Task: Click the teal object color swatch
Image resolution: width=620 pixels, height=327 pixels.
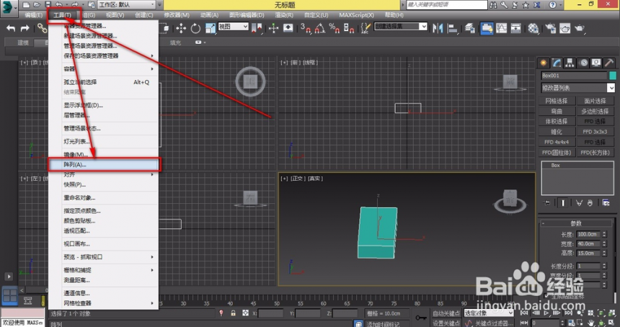Action: (x=613, y=76)
